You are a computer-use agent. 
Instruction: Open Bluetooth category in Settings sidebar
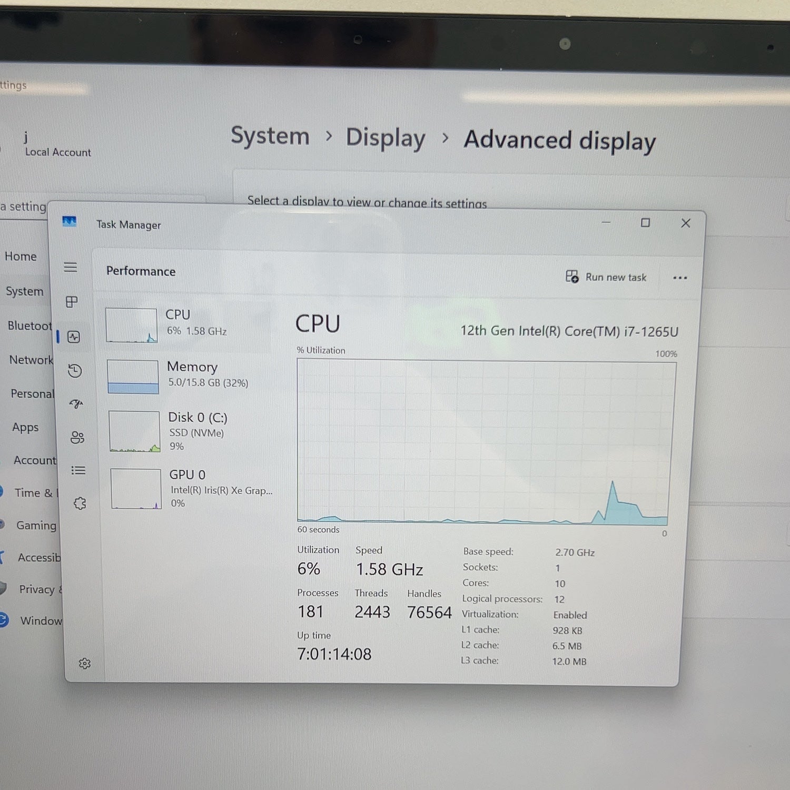click(x=29, y=326)
